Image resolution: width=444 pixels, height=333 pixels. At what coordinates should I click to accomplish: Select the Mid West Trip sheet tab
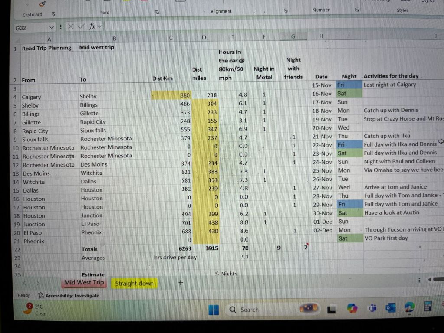point(84,283)
